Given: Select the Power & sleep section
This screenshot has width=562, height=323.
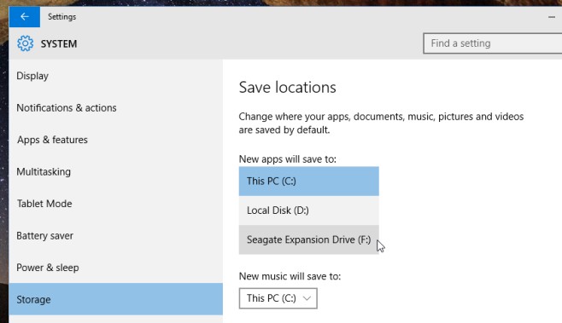Looking at the screenshot, I should point(116,268).
